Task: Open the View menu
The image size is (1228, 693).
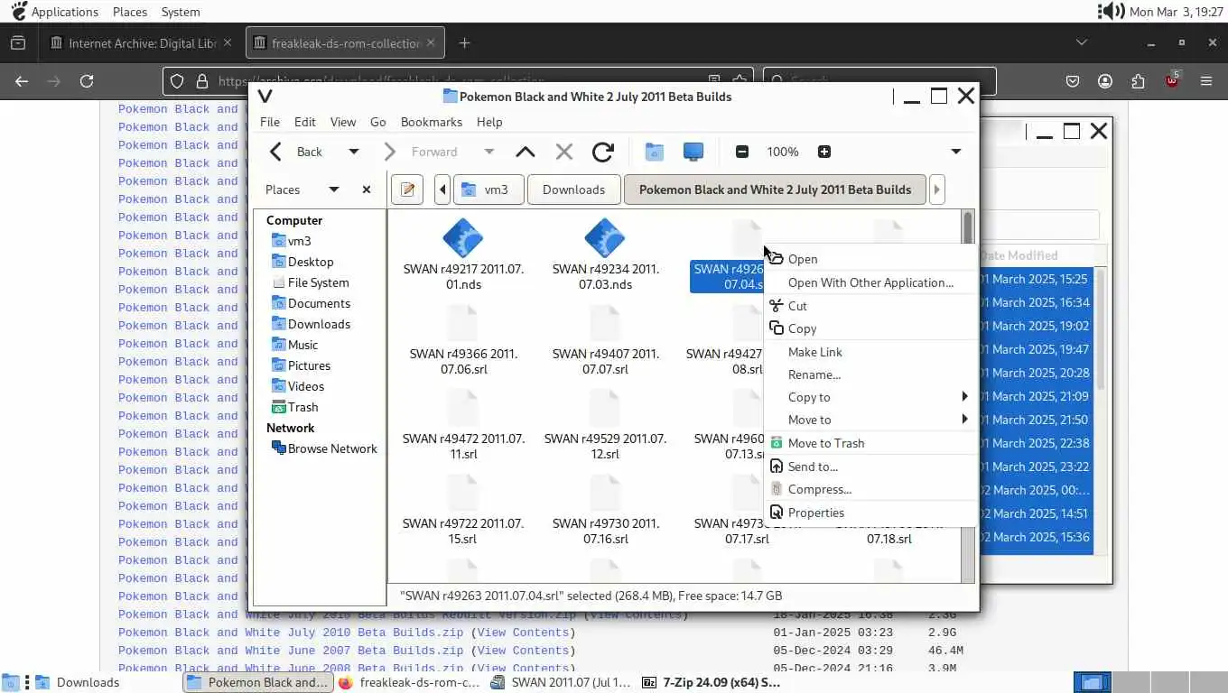Action: [343, 122]
